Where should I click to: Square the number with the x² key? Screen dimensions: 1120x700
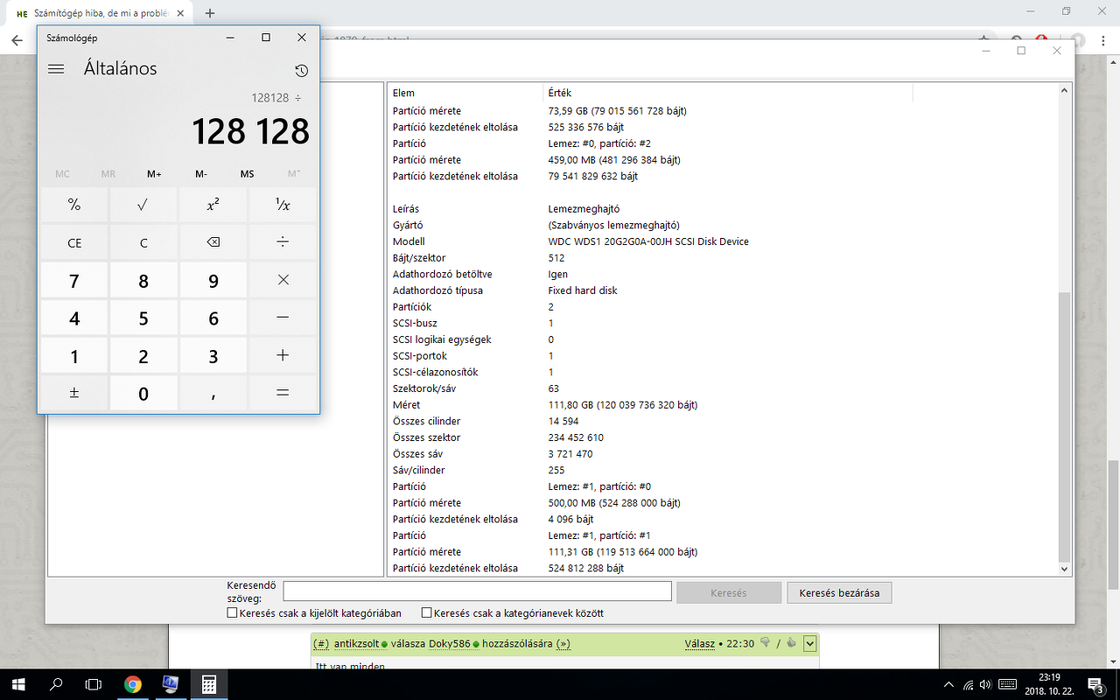[x=213, y=205]
